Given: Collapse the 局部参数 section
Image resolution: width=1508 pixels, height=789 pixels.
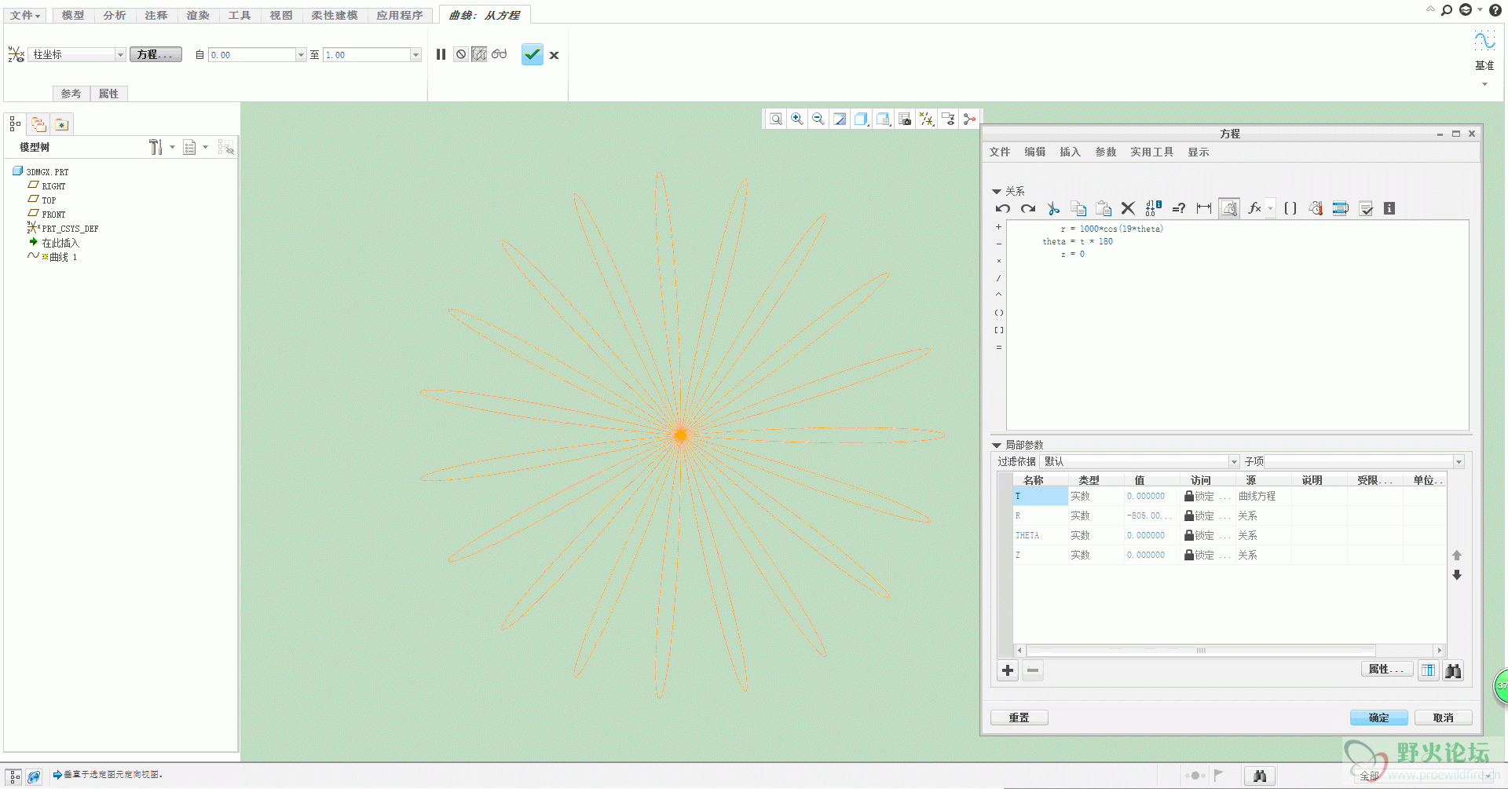Looking at the screenshot, I should point(997,446).
